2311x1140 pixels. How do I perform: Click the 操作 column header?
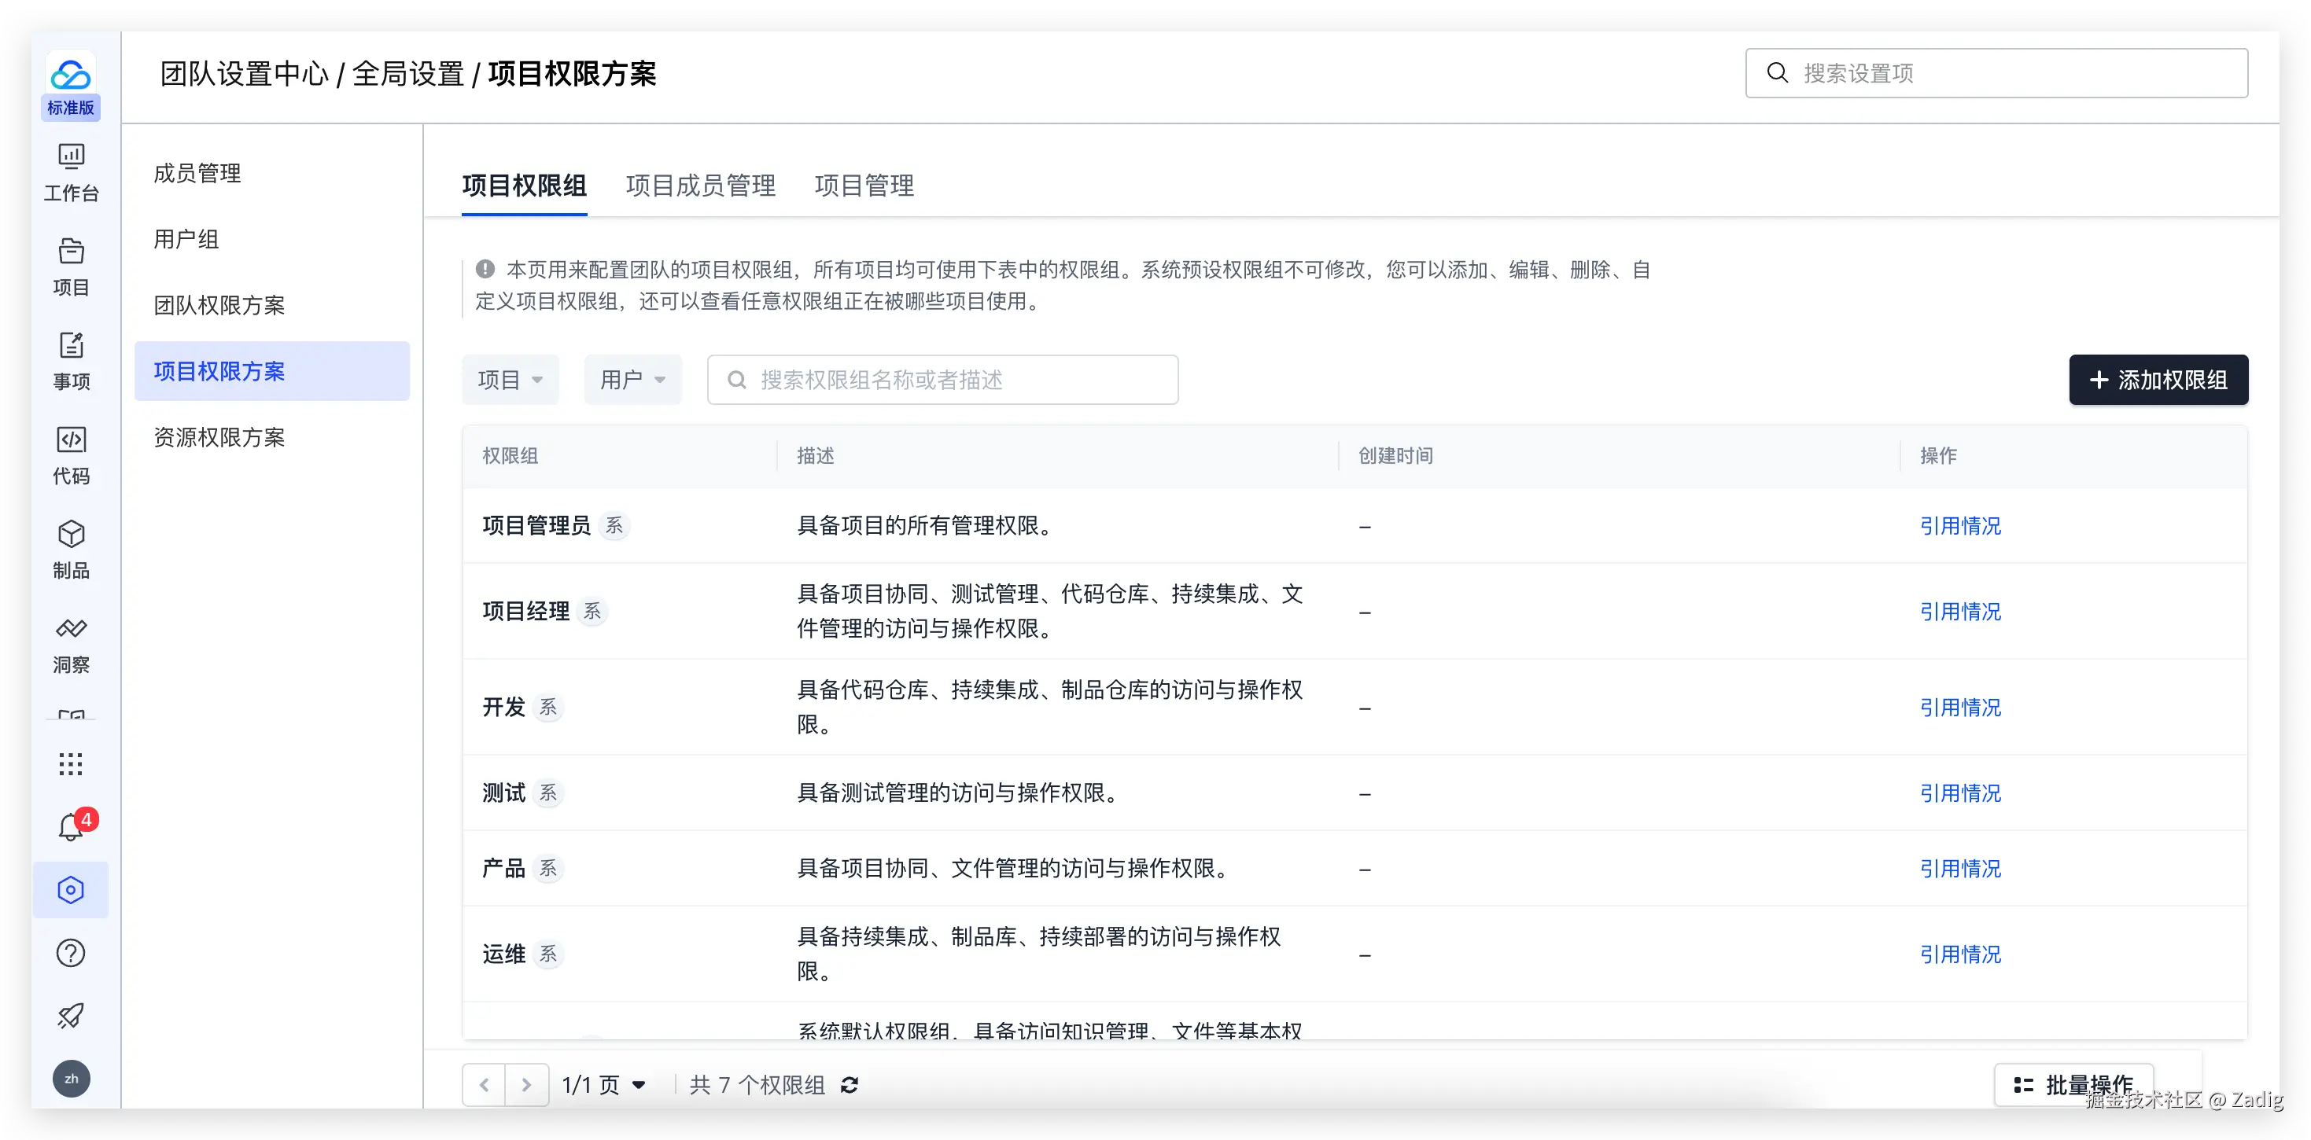(1938, 456)
